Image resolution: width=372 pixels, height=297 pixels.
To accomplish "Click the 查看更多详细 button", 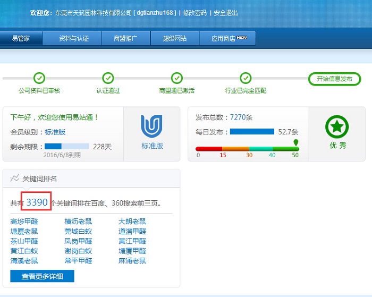I will (42, 276).
